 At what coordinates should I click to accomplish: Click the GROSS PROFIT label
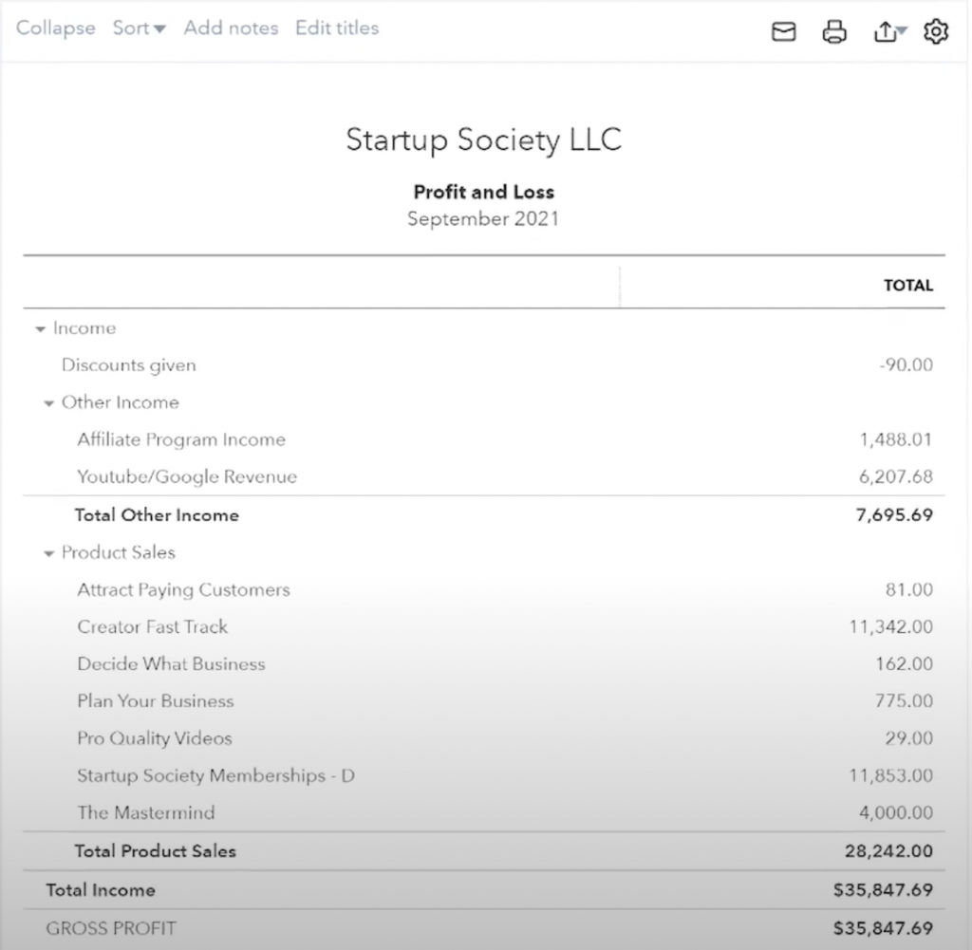(111, 928)
